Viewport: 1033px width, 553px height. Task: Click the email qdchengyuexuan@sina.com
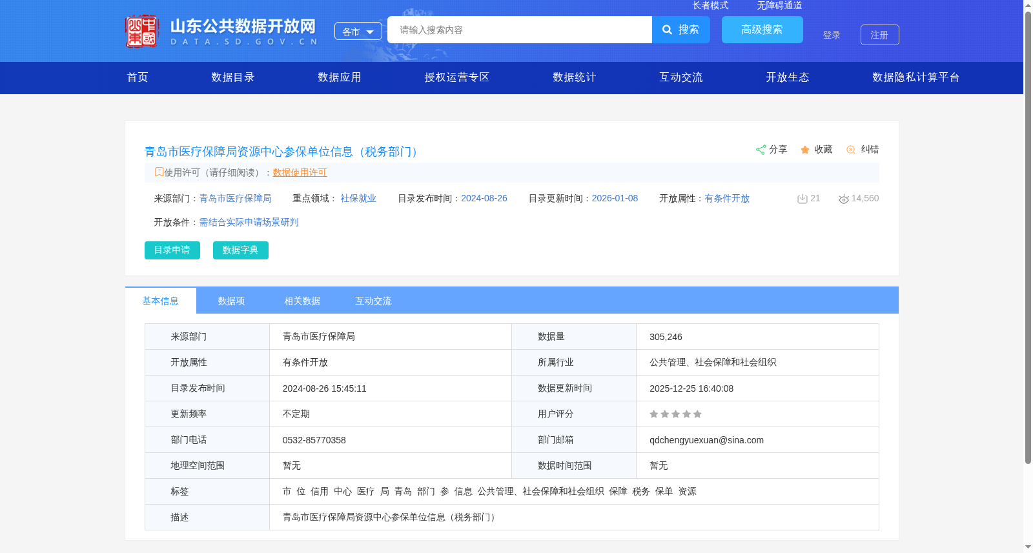pos(706,440)
